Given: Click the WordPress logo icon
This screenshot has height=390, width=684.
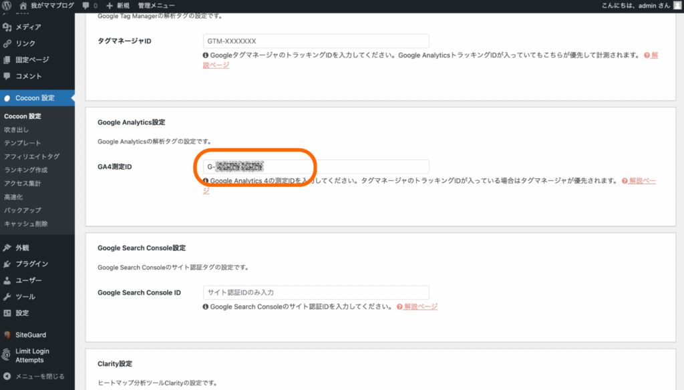Looking at the screenshot, I should pyautogui.click(x=7, y=5).
